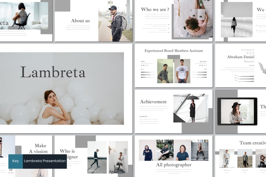Select the man in green shirt photo
Image resolution: width=266 pixels, height=177 pixels.
click(165, 71)
